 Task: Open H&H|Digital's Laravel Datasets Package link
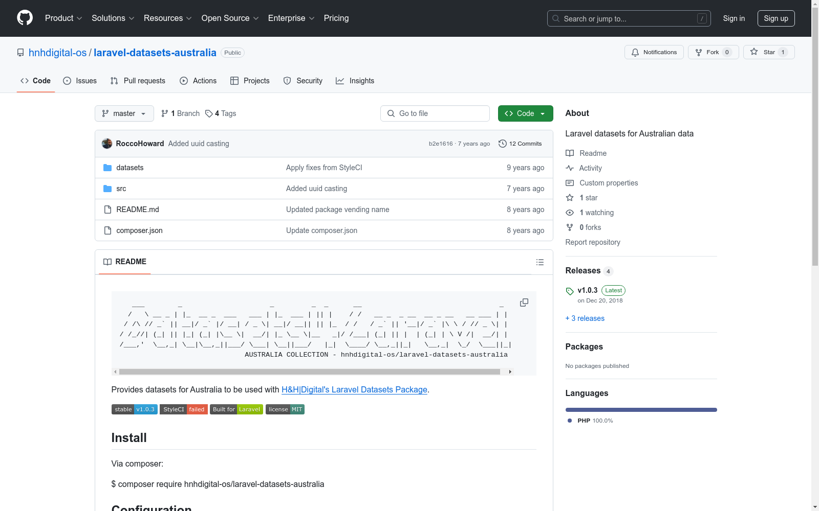354,389
